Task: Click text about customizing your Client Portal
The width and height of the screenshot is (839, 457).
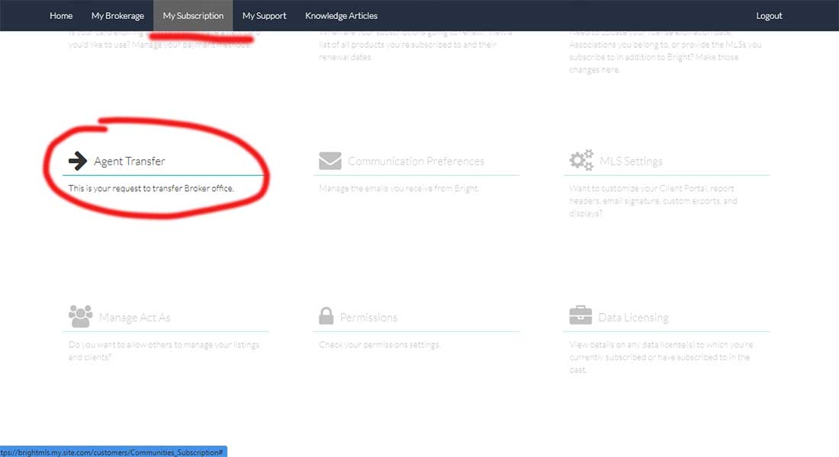Action: (654, 201)
